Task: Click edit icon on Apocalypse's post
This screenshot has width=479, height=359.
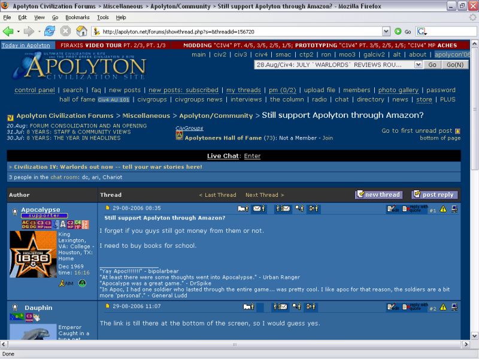Action: coord(393,209)
